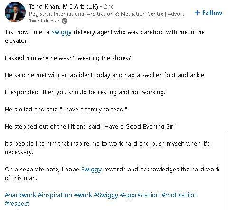Open the Swiggy mention in the closing paragraph
This screenshot has height=210, width=228.
click(91, 170)
